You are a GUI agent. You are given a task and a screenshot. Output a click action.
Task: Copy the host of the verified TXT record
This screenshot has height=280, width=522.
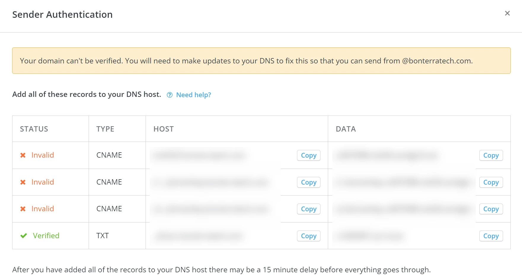[x=308, y=236]
